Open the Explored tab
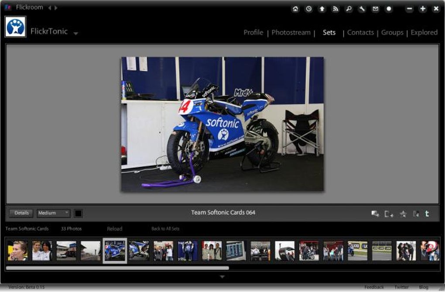Image resolution: width=445 pixels, height=292 pixels. pos(424,33)
